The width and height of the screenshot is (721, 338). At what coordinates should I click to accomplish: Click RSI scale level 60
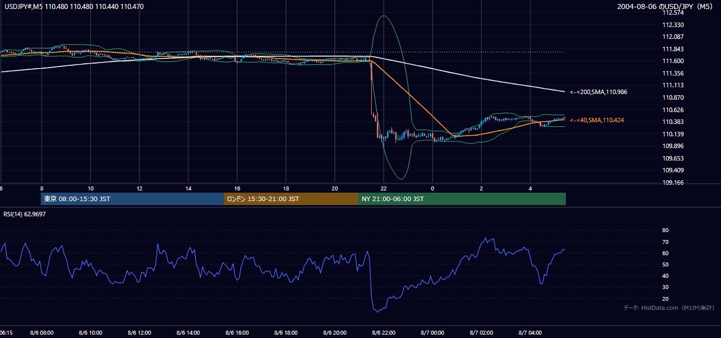(x=665, y=253)
